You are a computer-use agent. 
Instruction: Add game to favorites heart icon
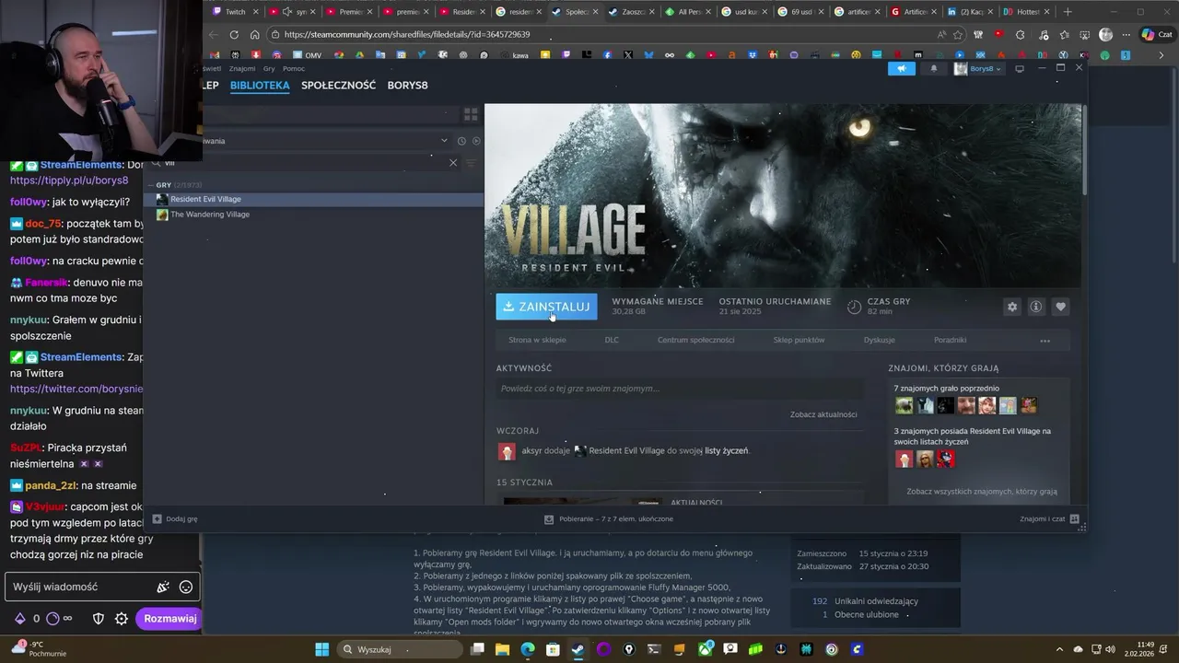[1060, 307]
